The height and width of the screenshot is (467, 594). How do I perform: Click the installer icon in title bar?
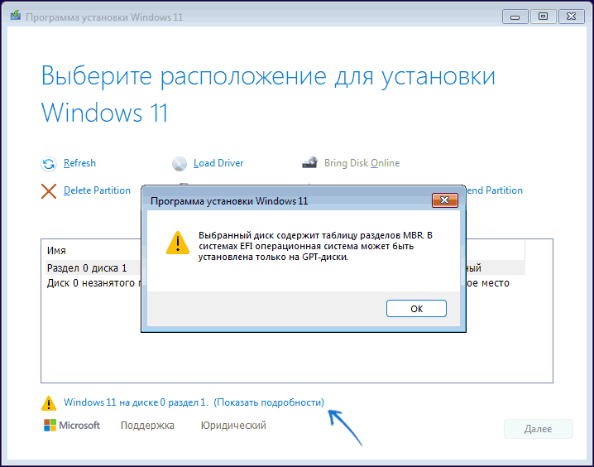[15, 16]
